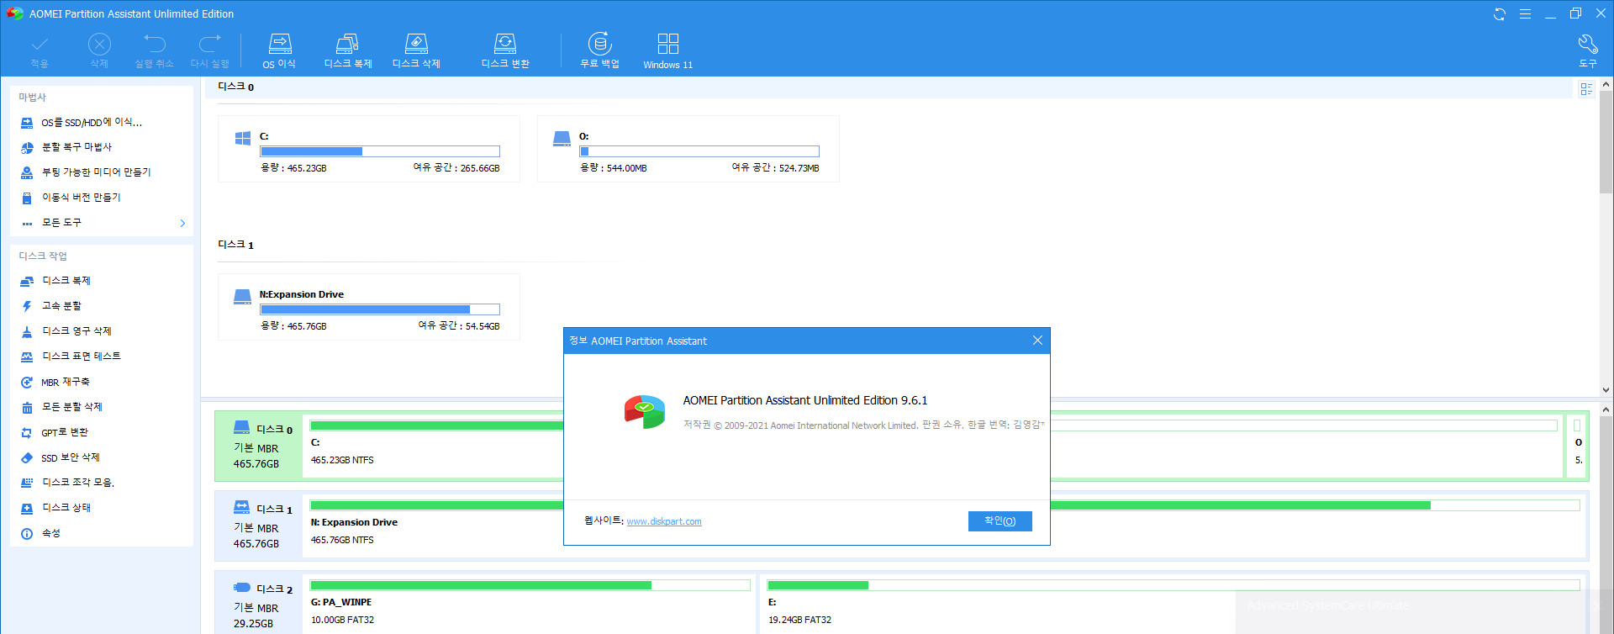This screenshot has height=634, width=1614.
Task: Click the 적용 checkmark icon
Action: point(40,50)
